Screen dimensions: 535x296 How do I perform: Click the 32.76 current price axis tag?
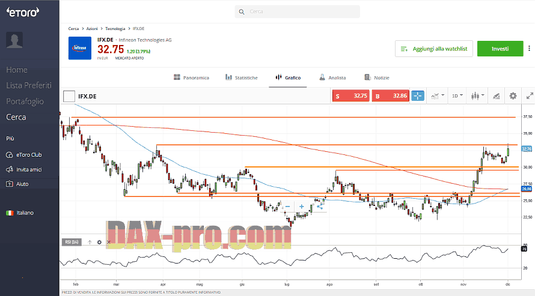(527, 149)
